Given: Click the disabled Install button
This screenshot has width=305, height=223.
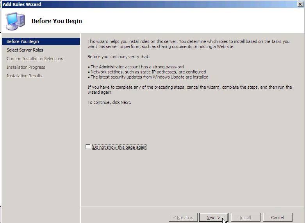Looking at the screenshot, I should tap(246, 218).
